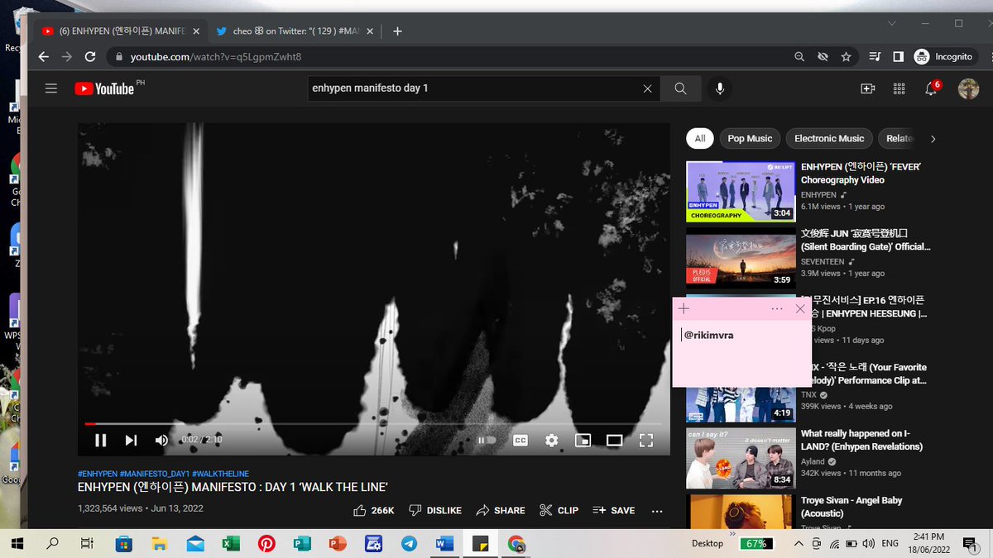
Task: Switch to the ENHYPEN MANIFESTO YouTube tab
Action: click(120, 31)
